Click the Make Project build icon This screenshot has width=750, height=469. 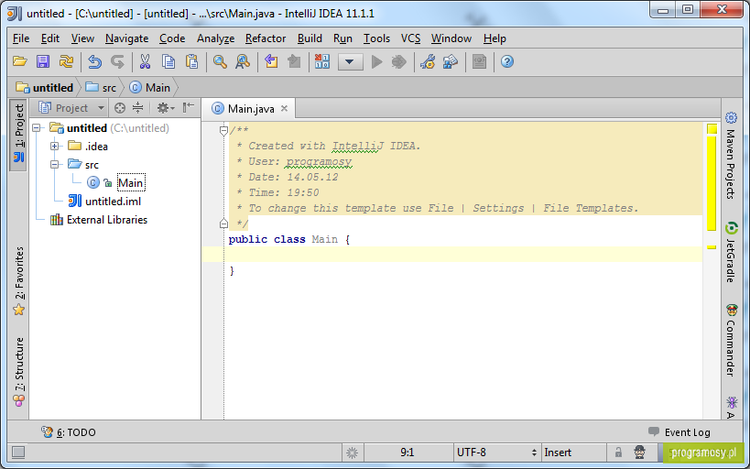322,61
